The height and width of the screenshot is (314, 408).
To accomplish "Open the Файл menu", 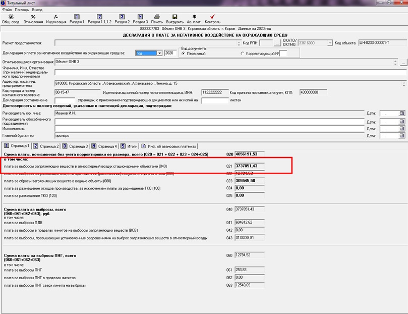I will 7,10.
